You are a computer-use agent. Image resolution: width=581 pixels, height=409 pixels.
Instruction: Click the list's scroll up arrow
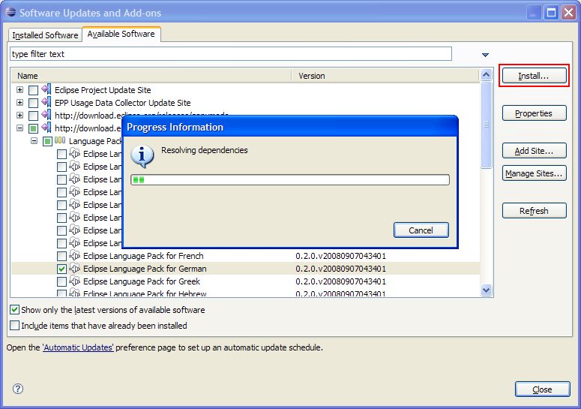coord(486,75)
